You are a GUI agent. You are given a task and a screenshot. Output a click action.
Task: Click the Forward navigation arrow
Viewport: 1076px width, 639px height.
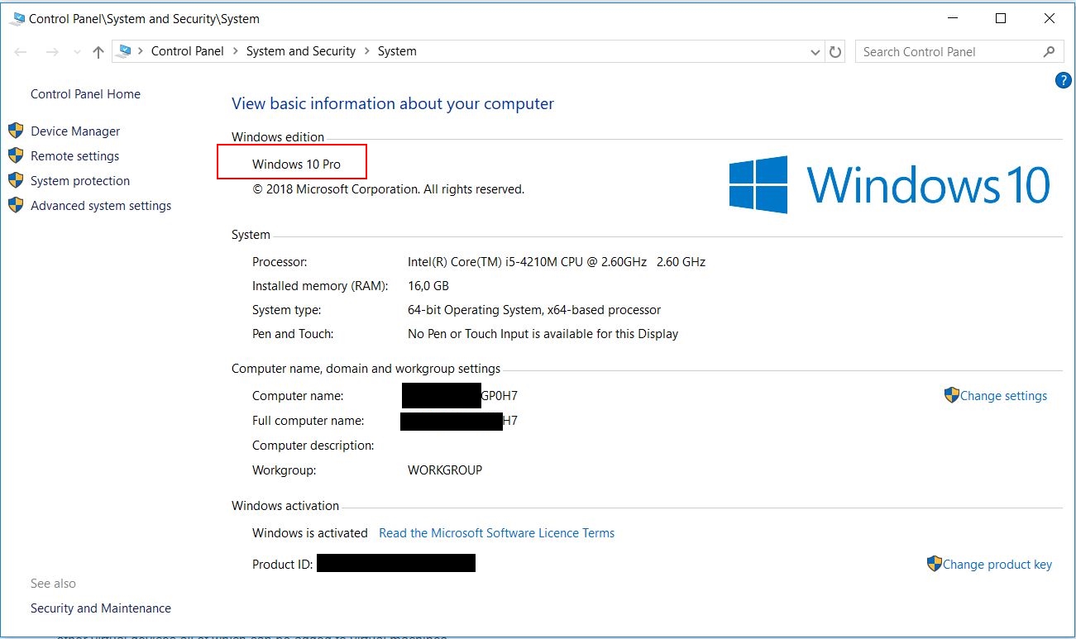(52, 51)
